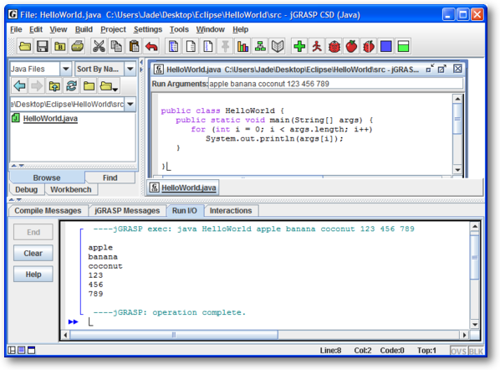Refresh the file browser listing
Screen dimensions: 500x370
(71, 85)
